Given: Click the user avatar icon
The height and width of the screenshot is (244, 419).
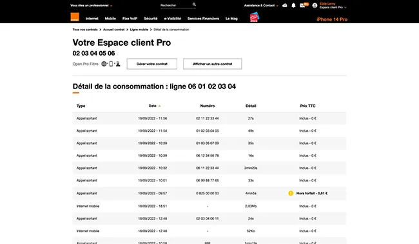Looking at the screenshot, I should click(x=315, y=5).
